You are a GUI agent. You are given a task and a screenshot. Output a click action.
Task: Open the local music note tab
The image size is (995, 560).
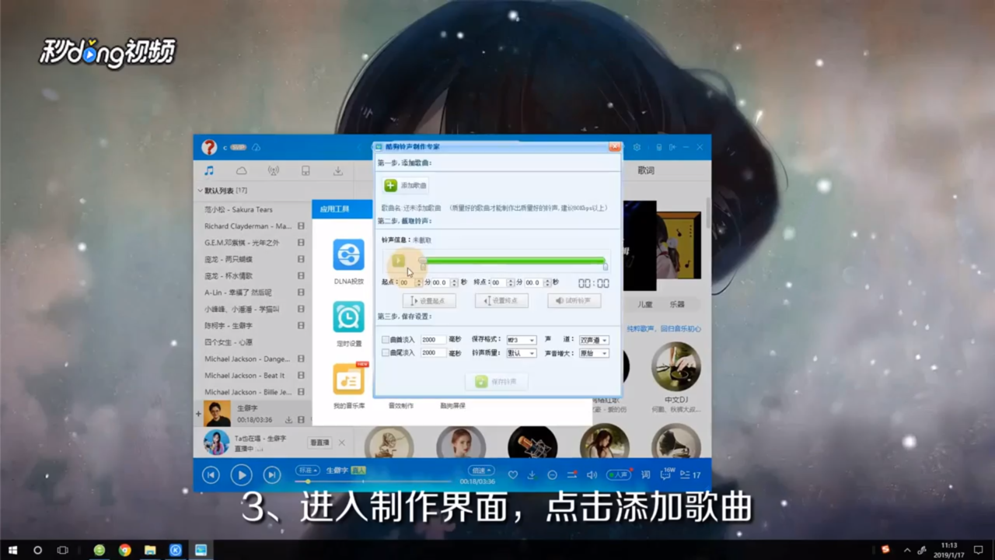pos(209,170)
